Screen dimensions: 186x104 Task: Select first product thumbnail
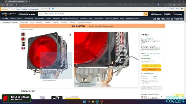pyautogui.click(x=23, y=34)
